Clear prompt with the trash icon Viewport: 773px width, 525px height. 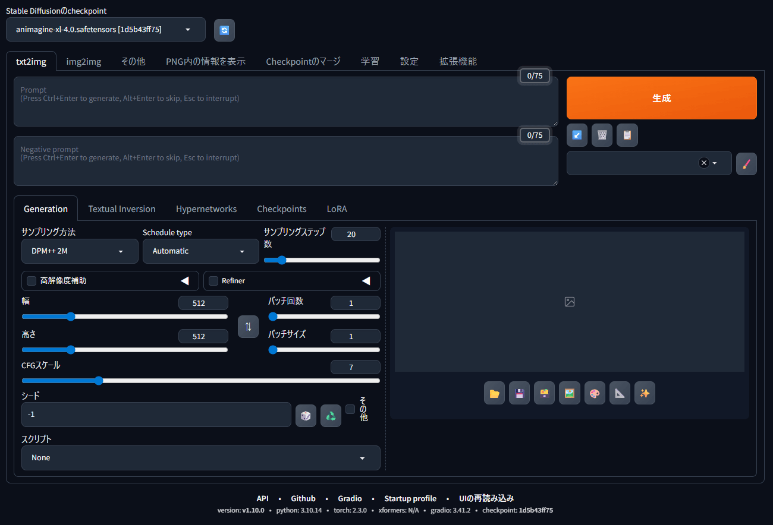click(x=602, y=135)
